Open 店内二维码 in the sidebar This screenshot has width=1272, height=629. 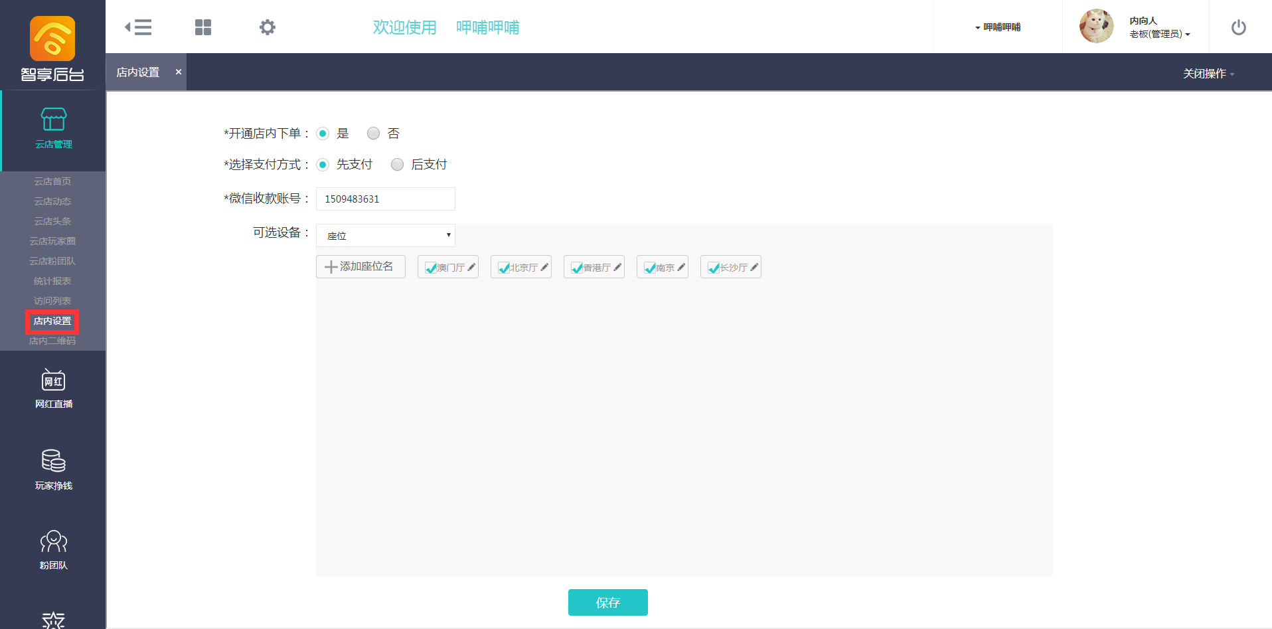click(x=52, y=341)
